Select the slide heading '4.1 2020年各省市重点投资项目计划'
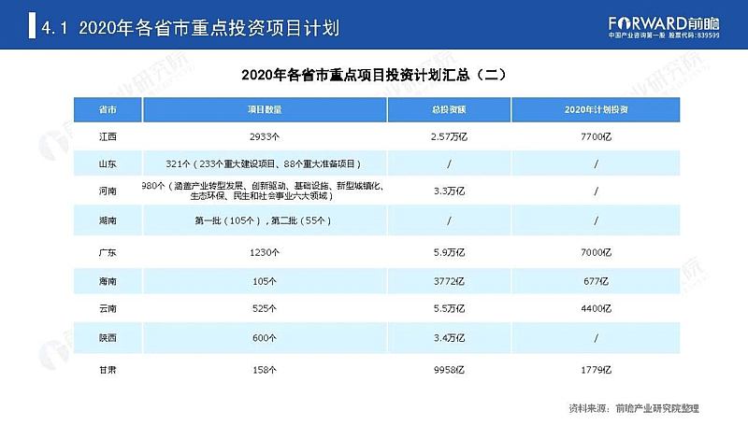Viewport: 748px width, 425px height. (x=191, y=28)
